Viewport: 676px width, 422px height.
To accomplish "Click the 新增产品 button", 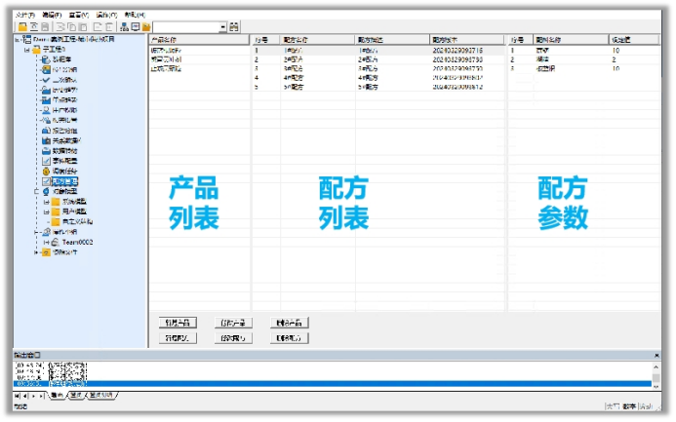I will (x=179, y=323).
